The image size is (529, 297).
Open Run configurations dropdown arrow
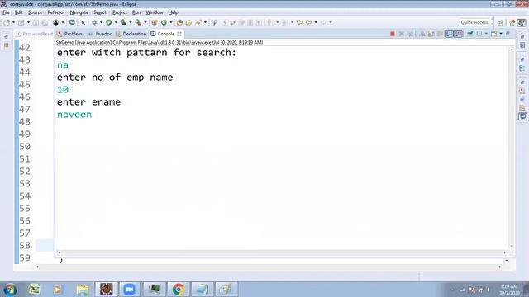(116, 22)
